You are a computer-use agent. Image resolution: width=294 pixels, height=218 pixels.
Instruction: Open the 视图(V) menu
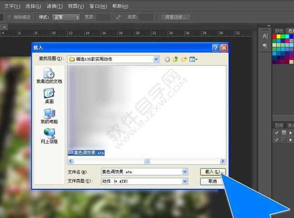76,6
